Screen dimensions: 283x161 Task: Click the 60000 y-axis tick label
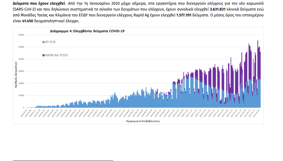tap(21, 35)
